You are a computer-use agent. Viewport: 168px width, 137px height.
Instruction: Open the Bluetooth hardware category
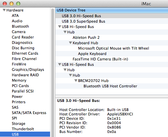pos(20,26)
